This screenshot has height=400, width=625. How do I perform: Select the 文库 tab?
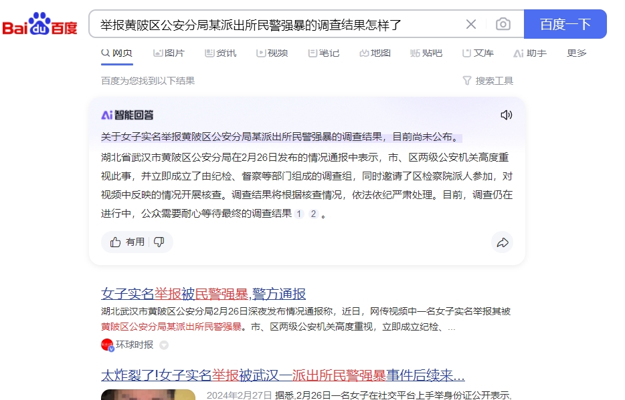[478, 53]
